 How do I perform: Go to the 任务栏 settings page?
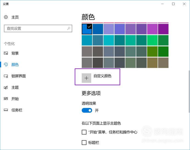click(17, 110)
